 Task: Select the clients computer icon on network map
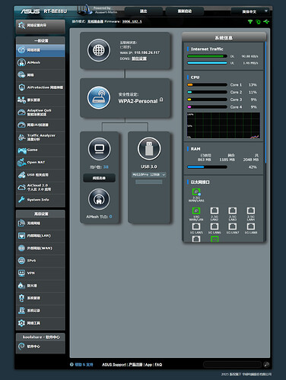99,149
